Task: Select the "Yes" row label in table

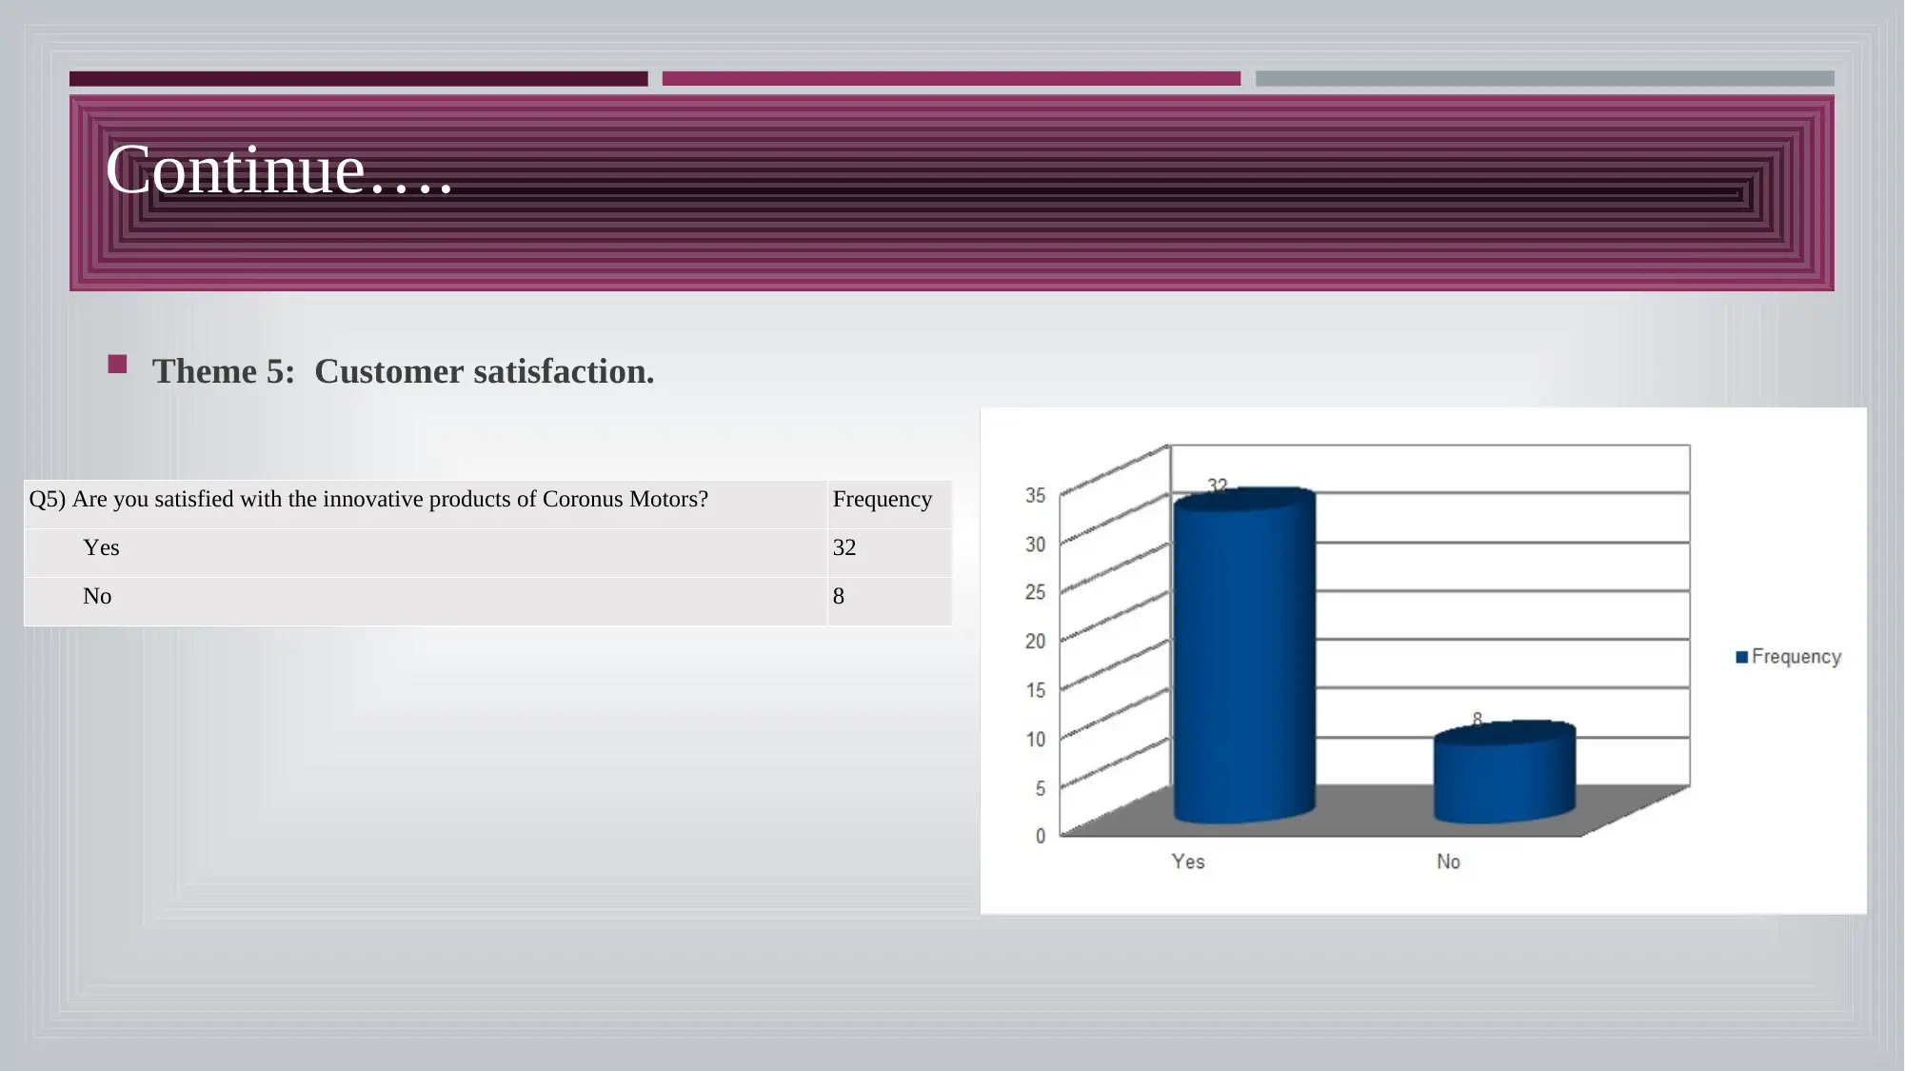Action: [x=426, y=553]
